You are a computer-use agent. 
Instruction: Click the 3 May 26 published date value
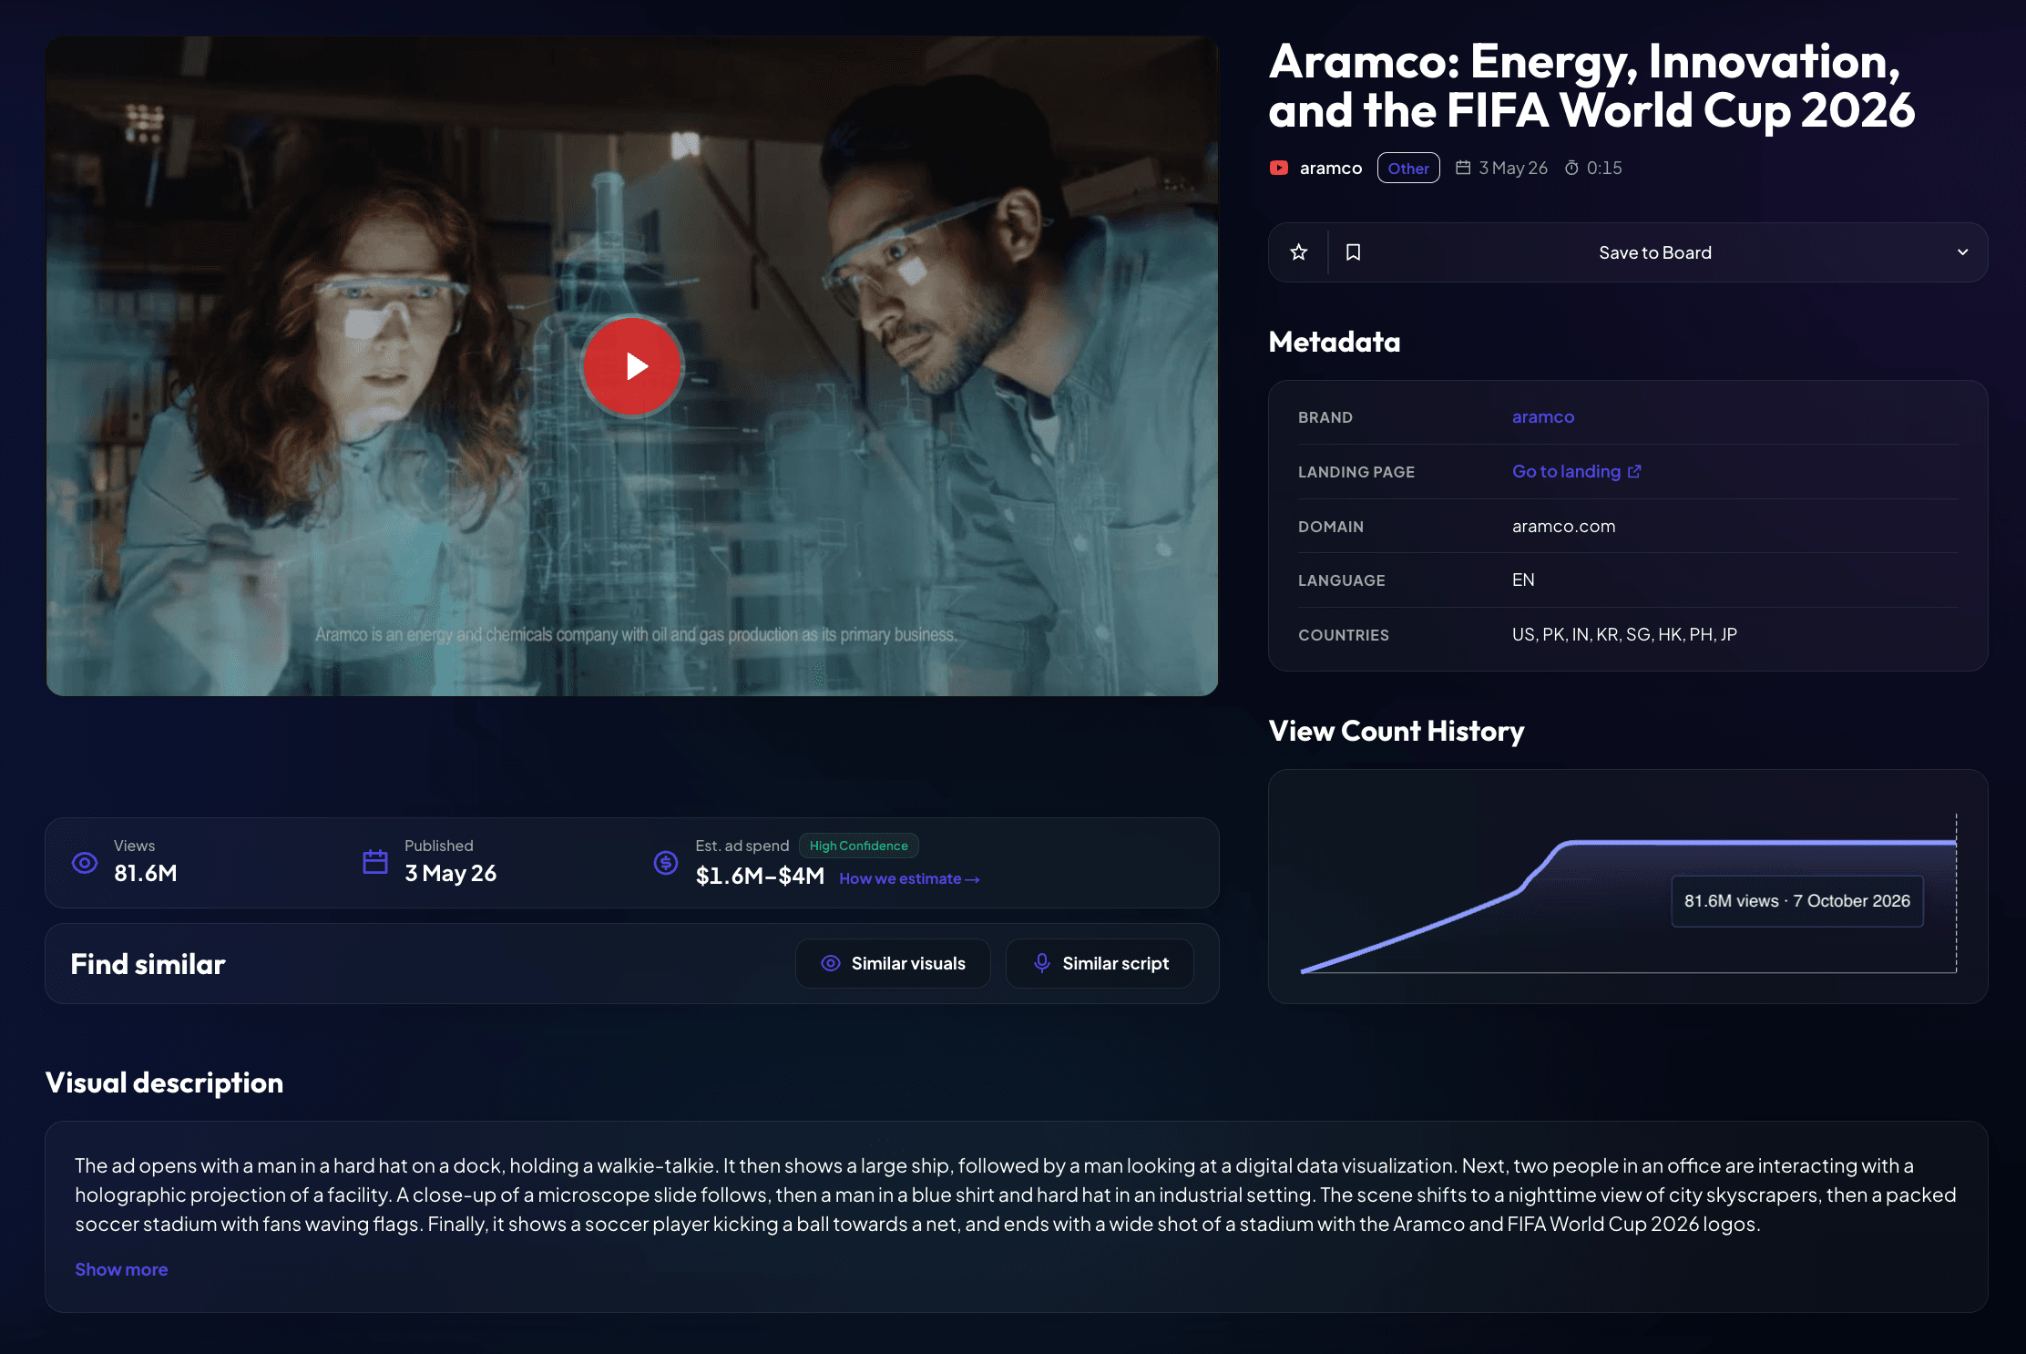coord(451,873)
